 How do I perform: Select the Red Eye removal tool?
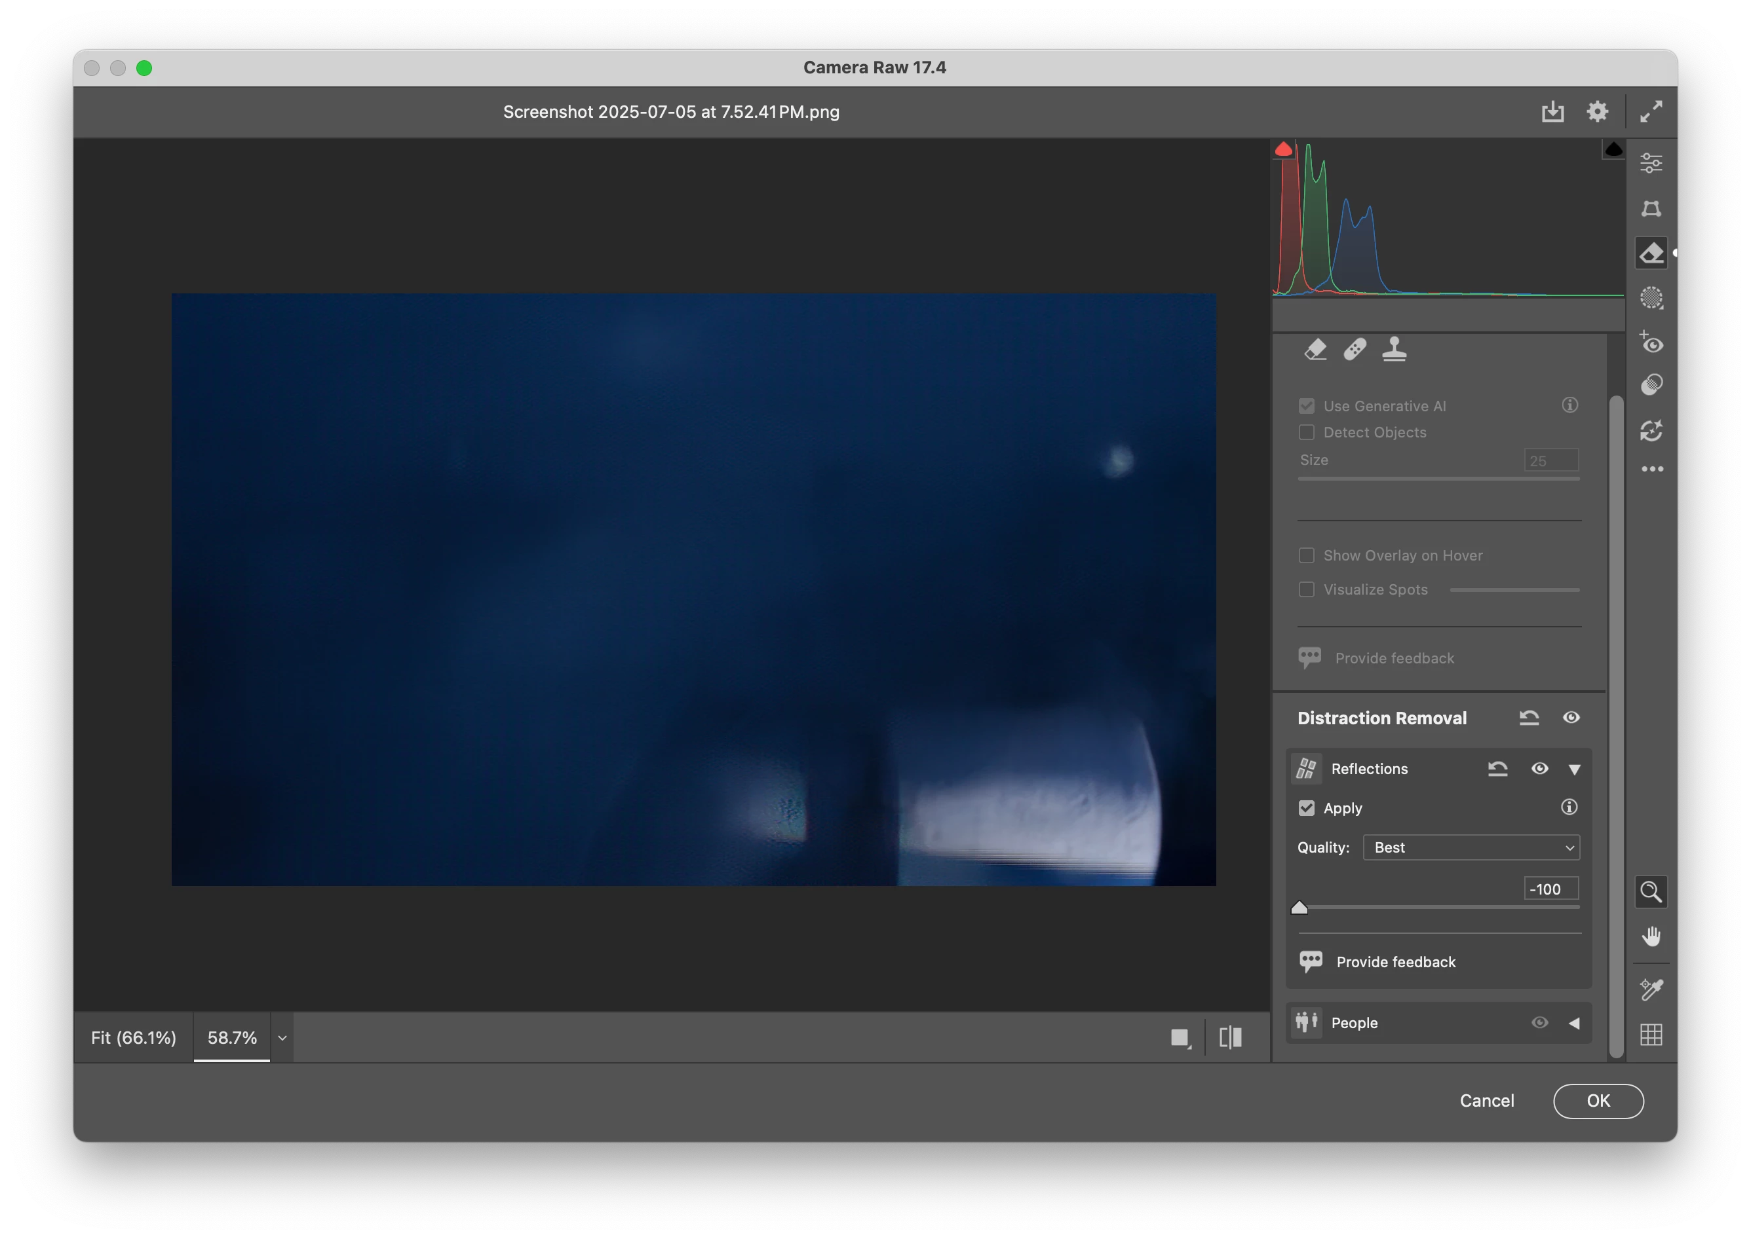coord(1651,342)
